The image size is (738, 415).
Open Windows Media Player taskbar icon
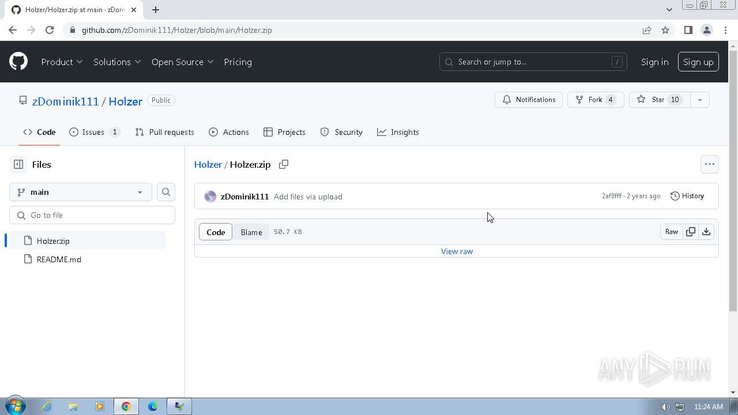tap(100, 406)
